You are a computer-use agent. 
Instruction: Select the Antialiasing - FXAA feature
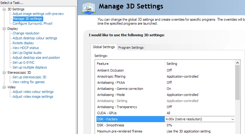pos(111,83)
